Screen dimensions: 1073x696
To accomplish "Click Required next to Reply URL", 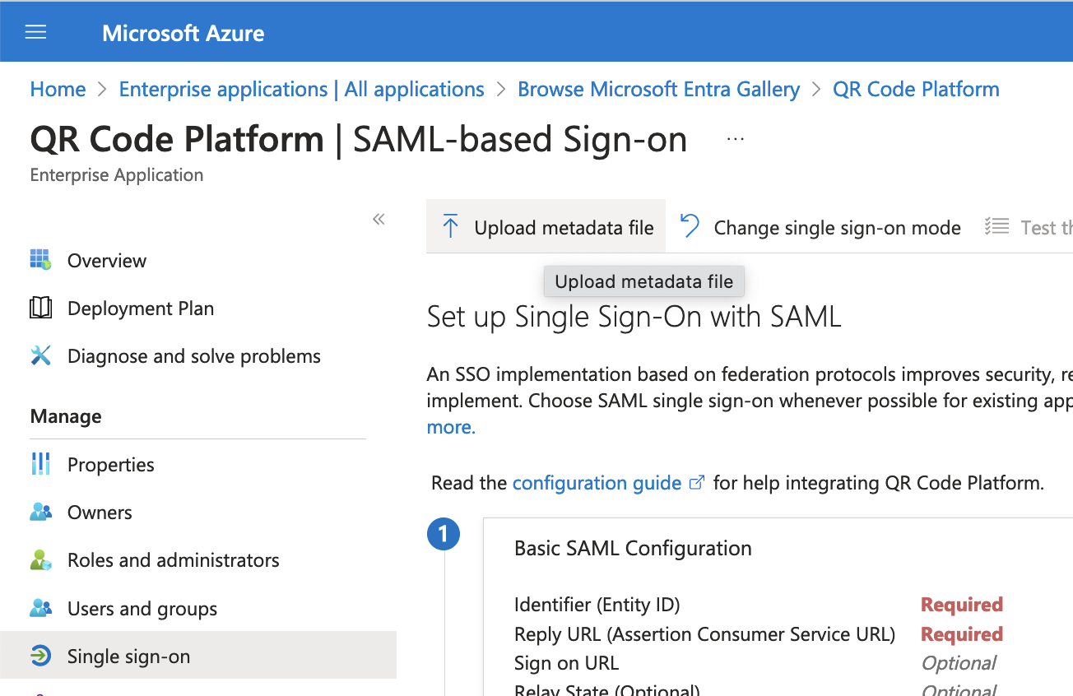I will pos(962,634).
